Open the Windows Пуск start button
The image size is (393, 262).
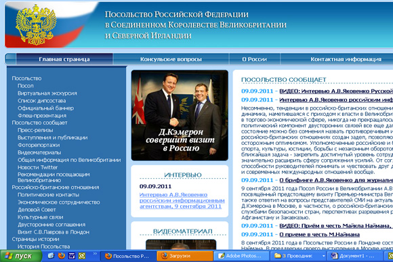[x=20, y=256]
